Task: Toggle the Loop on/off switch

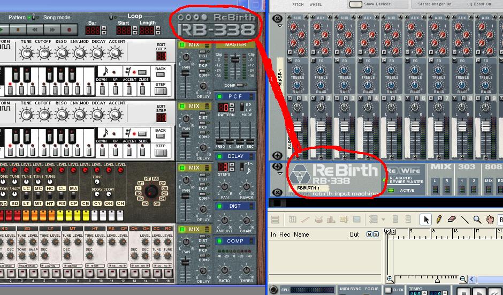Action: (x=111, y=17)
